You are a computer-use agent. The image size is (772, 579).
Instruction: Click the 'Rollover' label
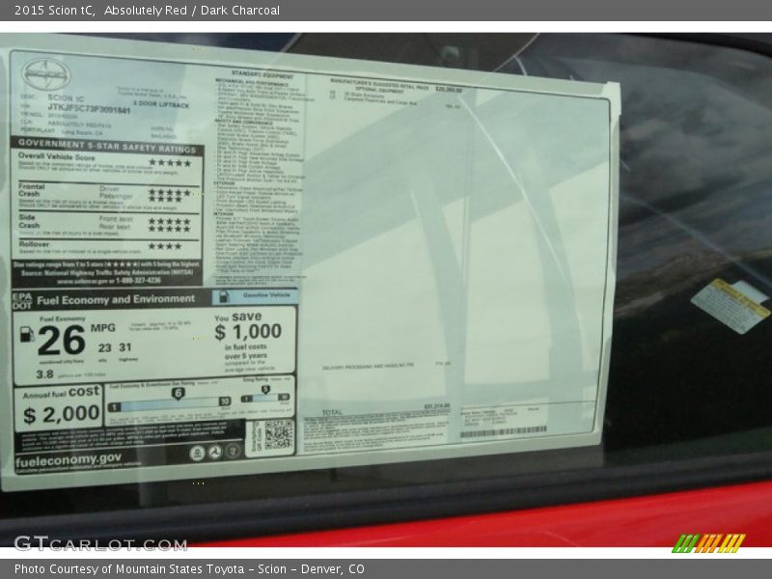[34, 244]
